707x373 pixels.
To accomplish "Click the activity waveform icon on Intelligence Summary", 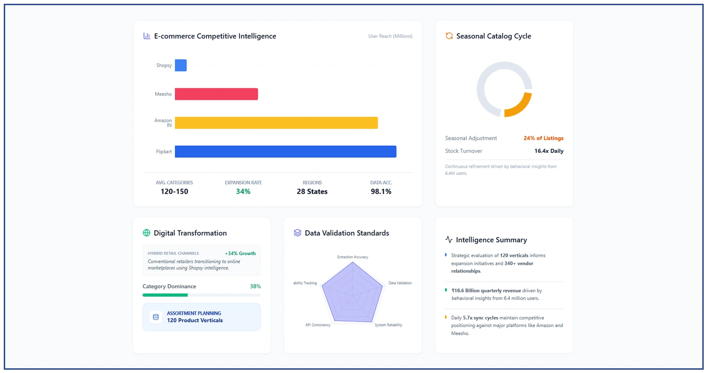I will pyautogui.click(x=448, y=239).
